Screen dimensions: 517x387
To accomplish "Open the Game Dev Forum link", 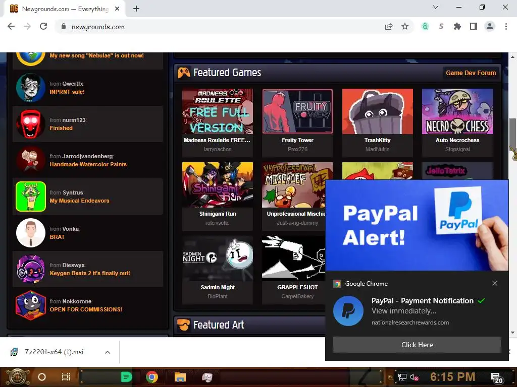I will click(x=471, y=73).
